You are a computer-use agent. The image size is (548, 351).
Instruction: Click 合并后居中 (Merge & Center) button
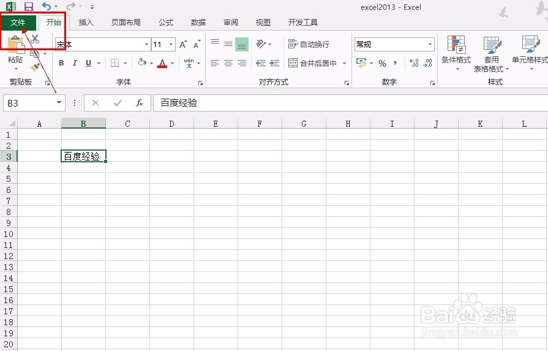click(312, 63)
